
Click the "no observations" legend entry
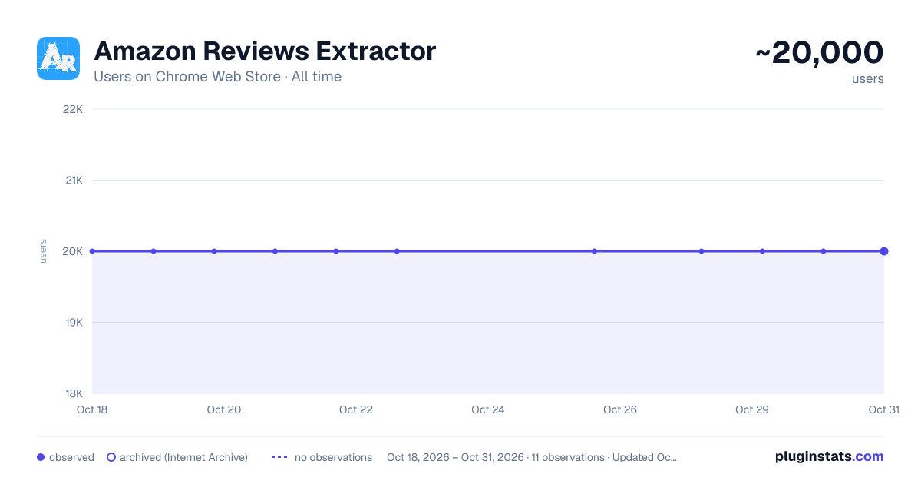point(322,457)
